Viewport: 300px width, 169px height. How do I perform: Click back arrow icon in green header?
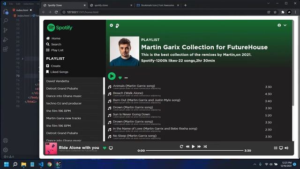[112, 25]
